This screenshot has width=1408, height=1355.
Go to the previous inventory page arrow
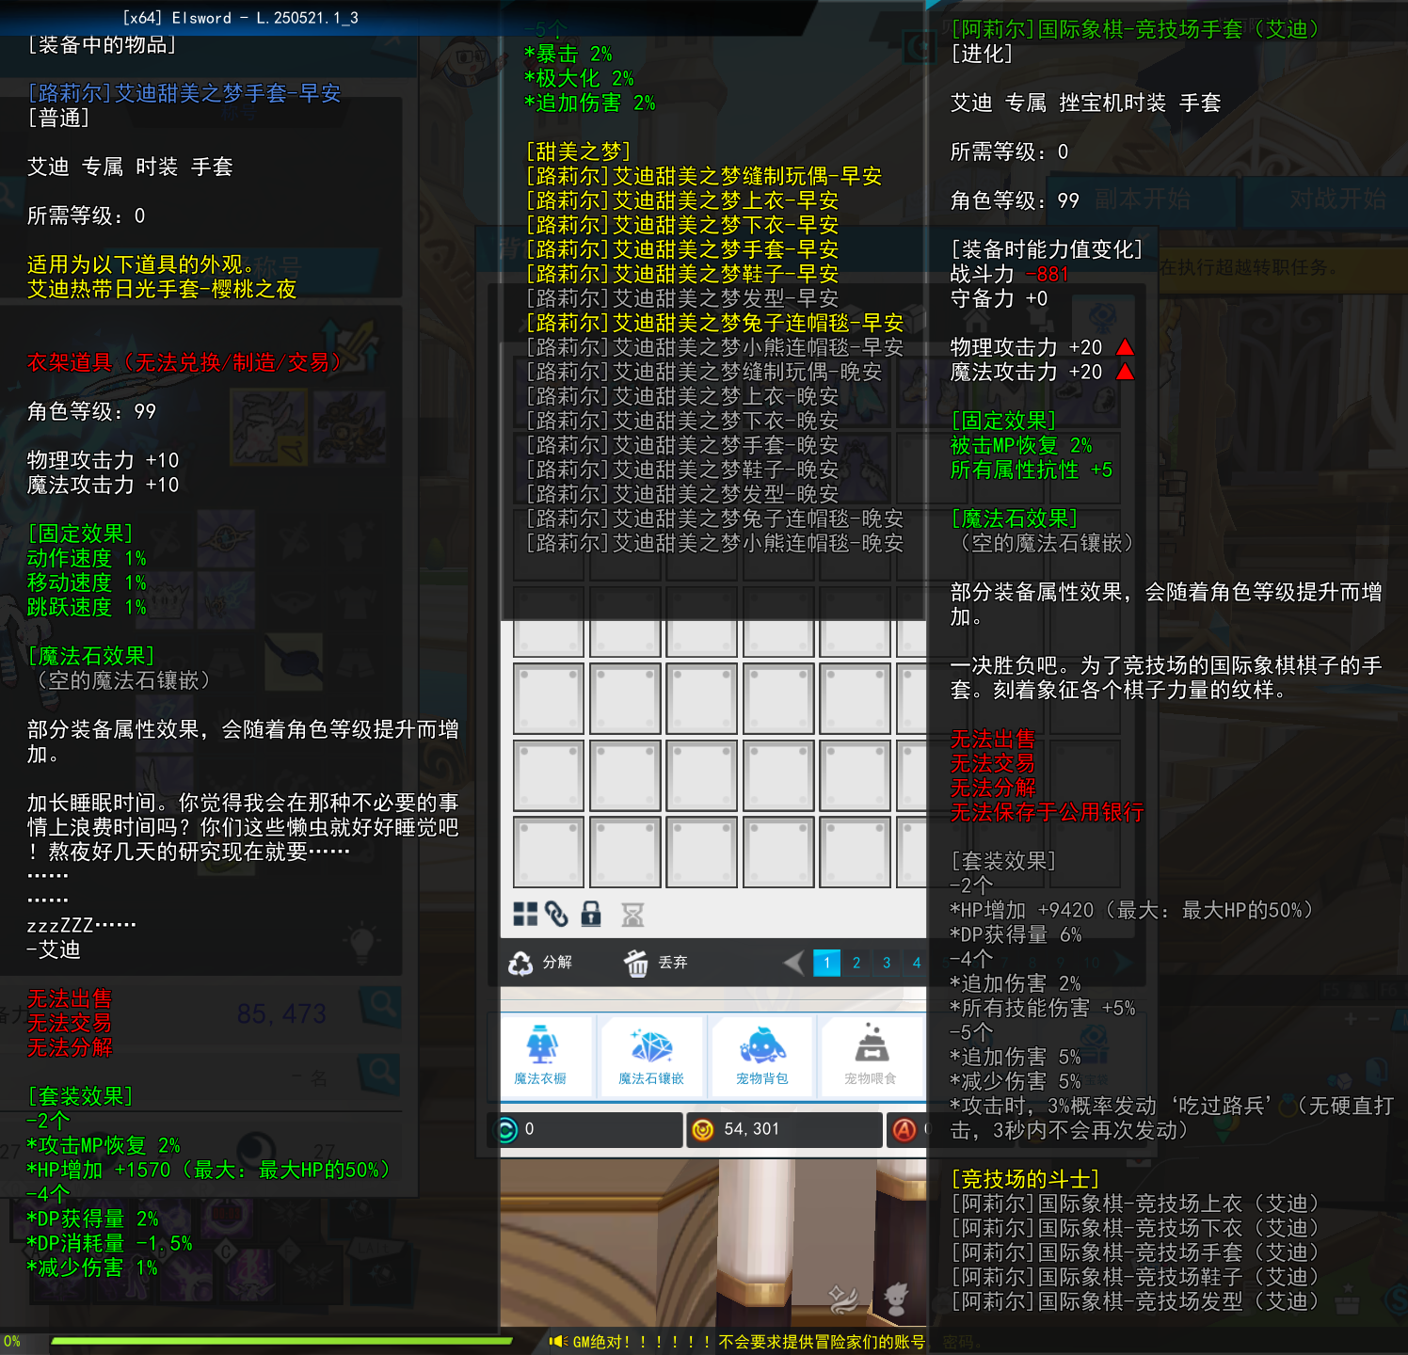tap(794, 963)
